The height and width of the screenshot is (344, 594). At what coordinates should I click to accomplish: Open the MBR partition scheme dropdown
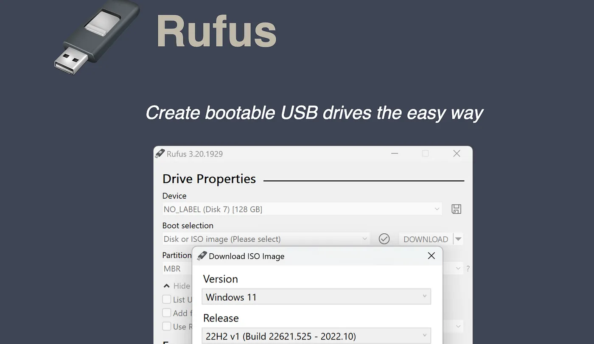[177, 268]
